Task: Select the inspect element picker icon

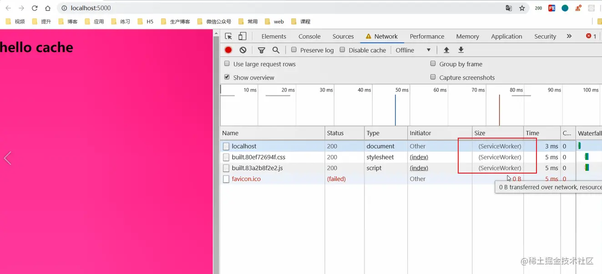Action: 228,36
